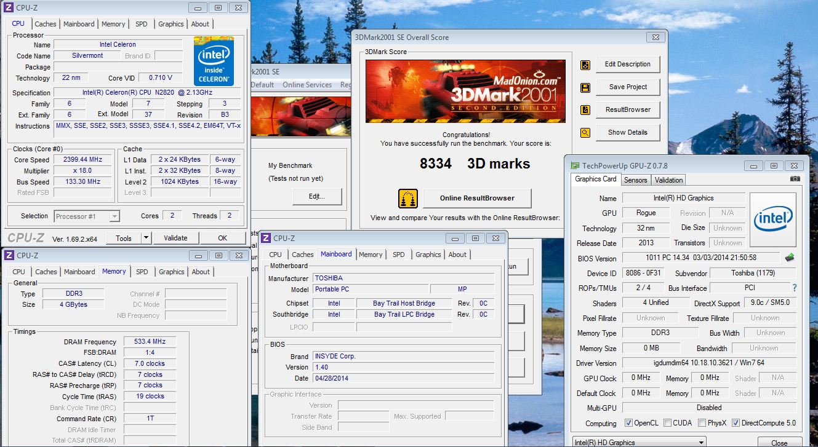Open Caches tab in the CPU-Z processor window
818x447 pixels.
coord(46,24)
